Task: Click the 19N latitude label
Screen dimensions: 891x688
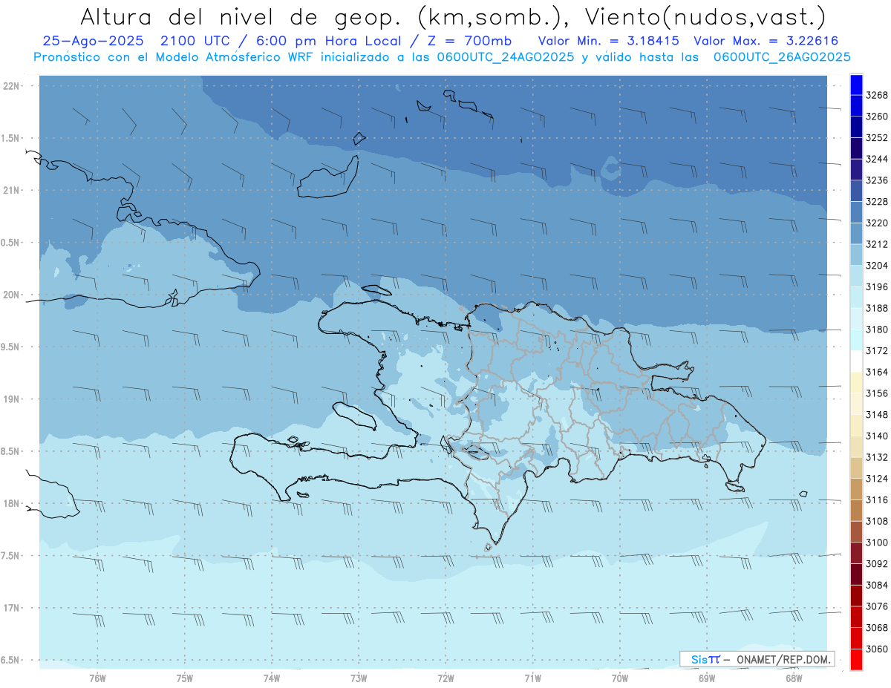Action: [x=12, y=399]
